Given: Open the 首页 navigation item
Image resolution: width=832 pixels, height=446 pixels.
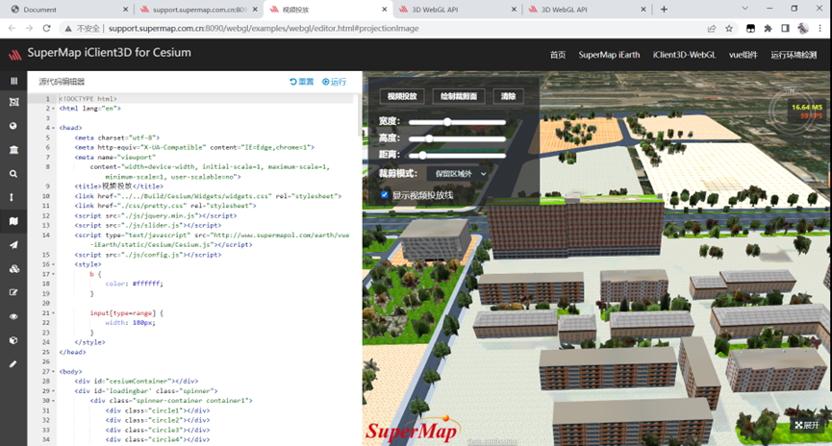Looking at the screenshot, I should click(x=558, y=55).
